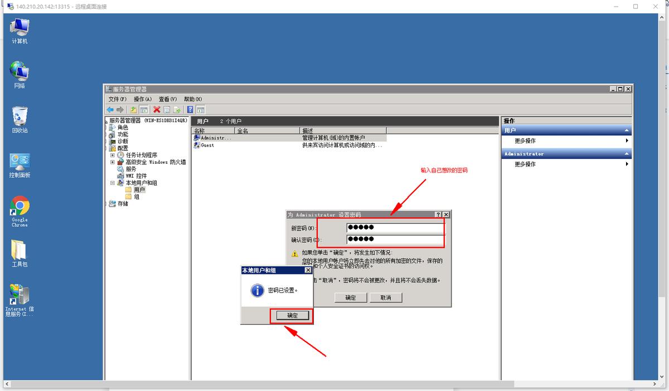Select WMI 控件 in the console tree
Image resolution: width=669 pixels, height=391 pixels.
(136, 176)
